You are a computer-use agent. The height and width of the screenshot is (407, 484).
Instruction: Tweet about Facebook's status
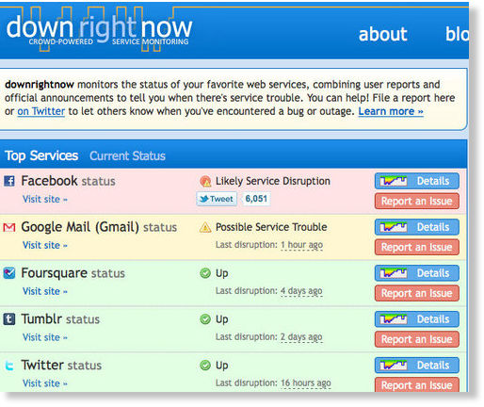coord(217,199)
